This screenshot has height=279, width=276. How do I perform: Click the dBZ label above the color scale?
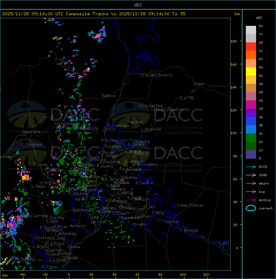tap(259, 18)
